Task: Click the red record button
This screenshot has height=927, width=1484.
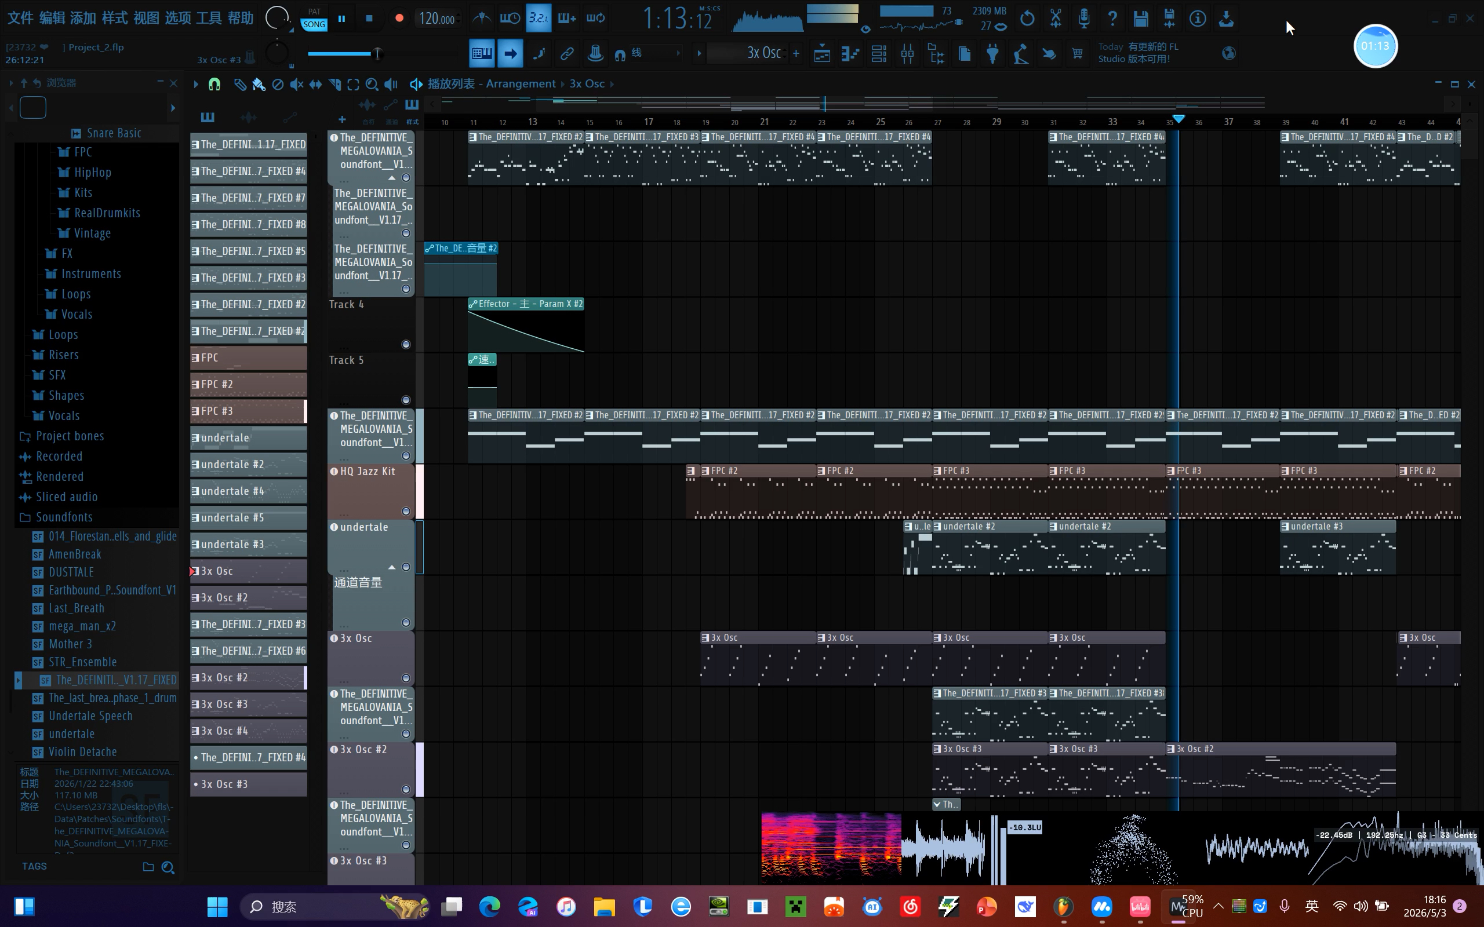Action: (399, 19)
